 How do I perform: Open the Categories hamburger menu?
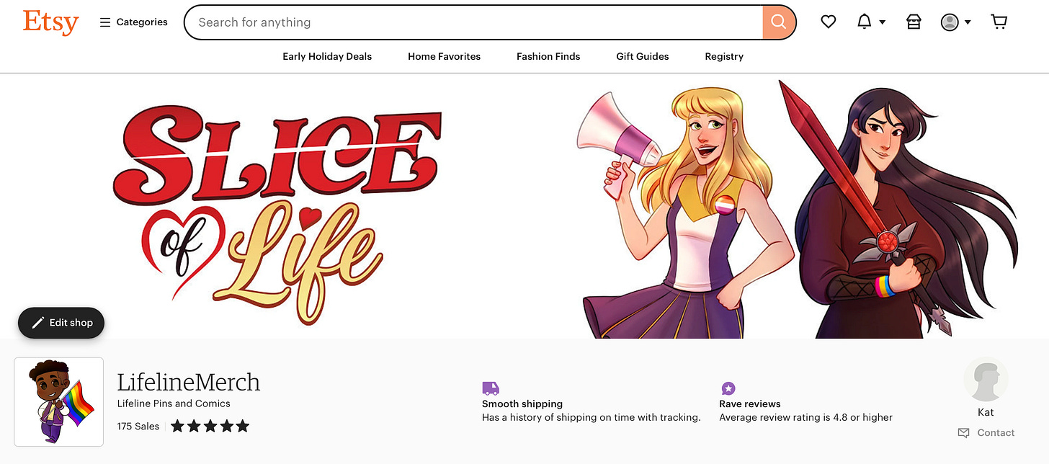[133, 22]
